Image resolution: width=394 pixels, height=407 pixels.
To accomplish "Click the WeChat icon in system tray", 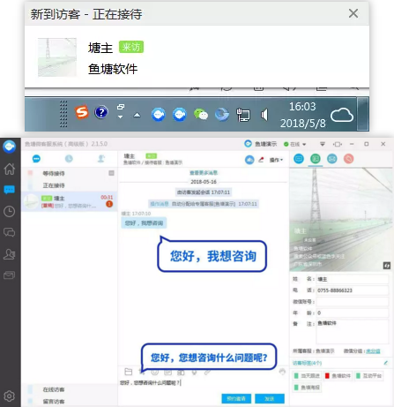I will tap(201, 115).
